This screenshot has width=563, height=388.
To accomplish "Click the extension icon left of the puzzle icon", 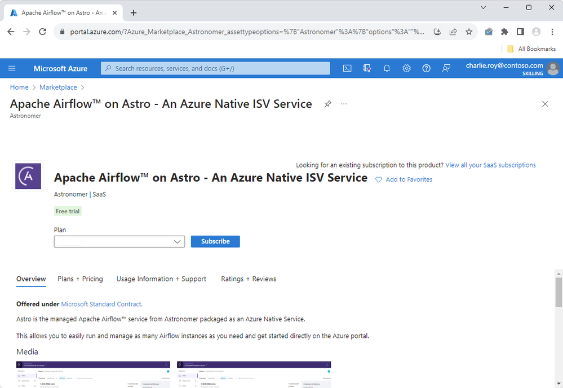I will (x=489, y=32).
